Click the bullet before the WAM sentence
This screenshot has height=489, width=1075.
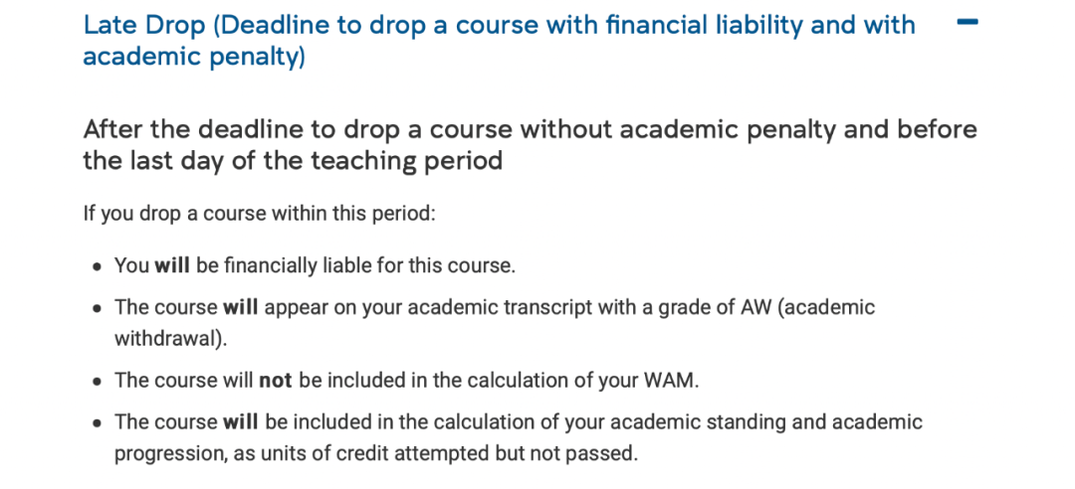click(98, 381)
